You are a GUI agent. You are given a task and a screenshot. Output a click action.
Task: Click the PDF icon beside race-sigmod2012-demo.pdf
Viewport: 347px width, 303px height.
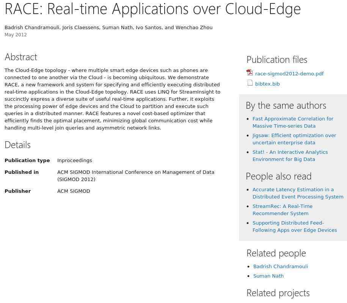250,73
